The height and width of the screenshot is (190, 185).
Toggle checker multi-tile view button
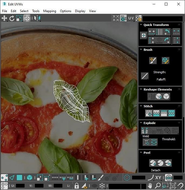(116, 18)
